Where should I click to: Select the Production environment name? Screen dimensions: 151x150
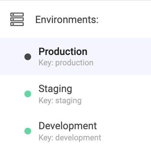(x=63, y=51)
